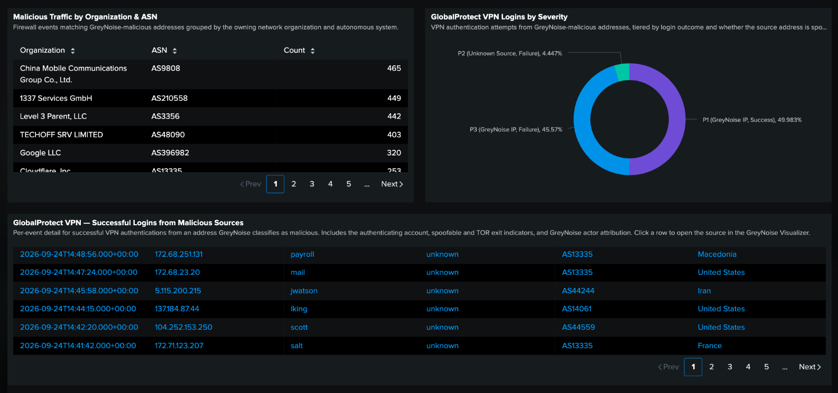This screenshot has width=838, height=393.
Task: Open page 4 of Malicious Traffic table
Action: (330, 184)
